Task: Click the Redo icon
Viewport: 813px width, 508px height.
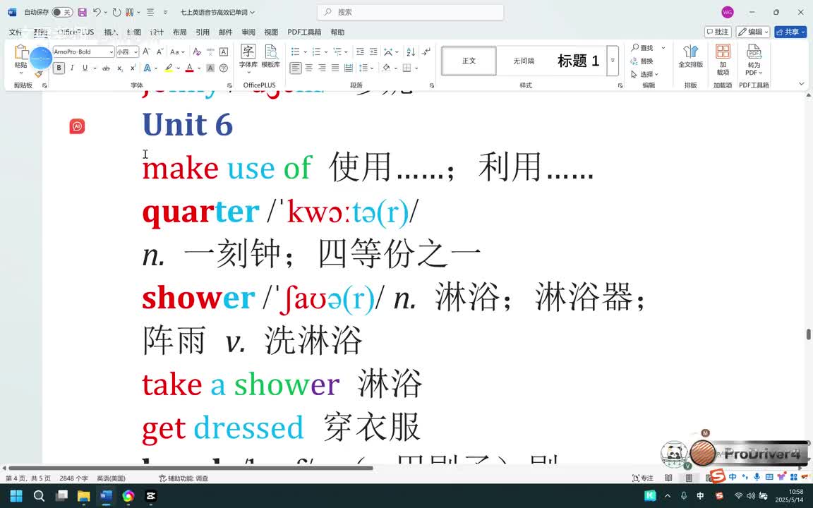Action: point(116,12)
